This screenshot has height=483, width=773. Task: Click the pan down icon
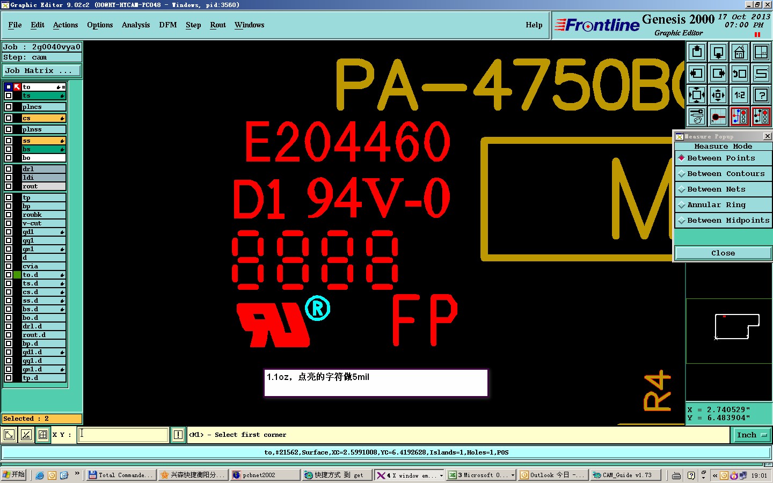718,52
